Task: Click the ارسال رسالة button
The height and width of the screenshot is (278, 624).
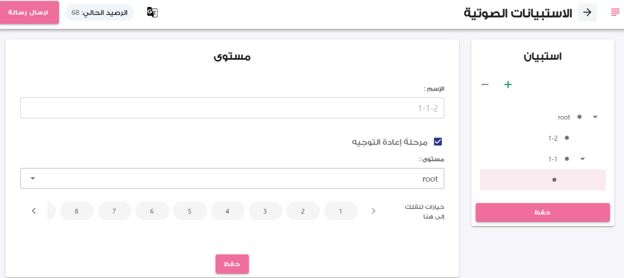Action: 30,12
